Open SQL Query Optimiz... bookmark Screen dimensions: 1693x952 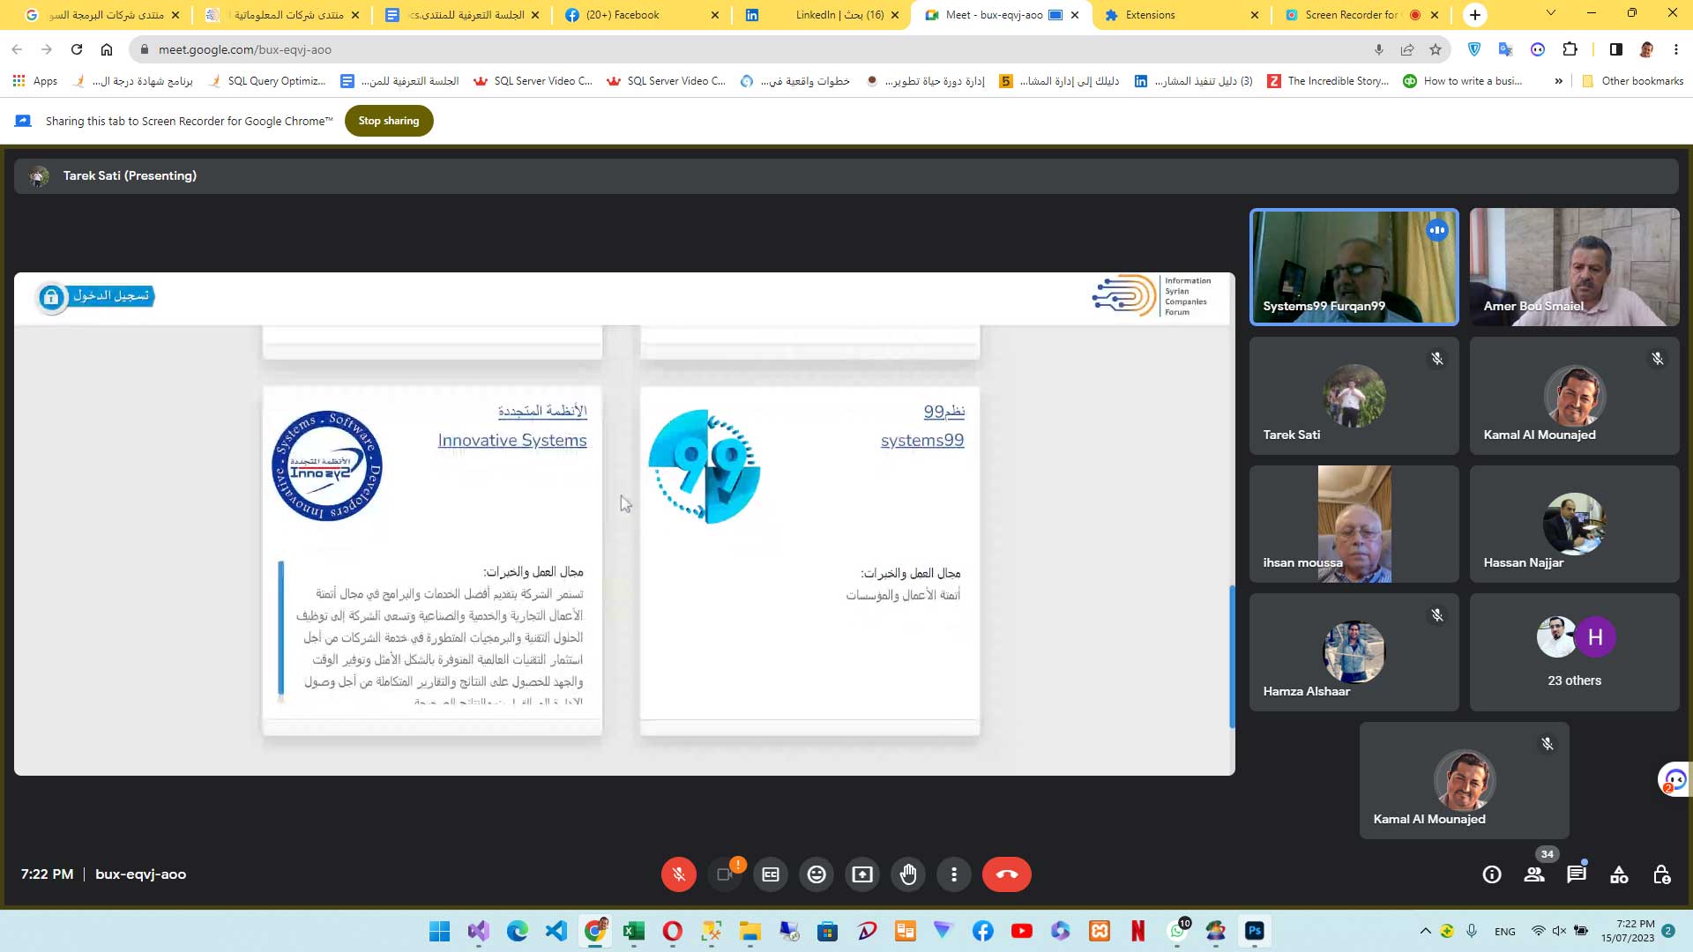pyautogui.click(x=267, y=81)
